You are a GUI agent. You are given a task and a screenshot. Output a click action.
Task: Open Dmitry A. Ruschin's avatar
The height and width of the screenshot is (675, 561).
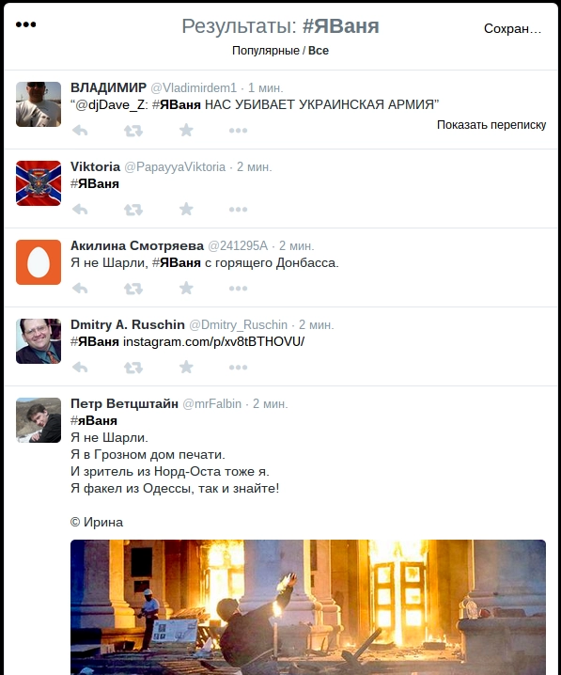point(39,341)
